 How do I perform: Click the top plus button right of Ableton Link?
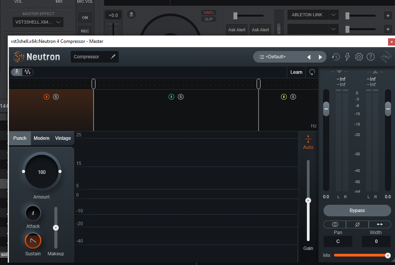(388, 15)
